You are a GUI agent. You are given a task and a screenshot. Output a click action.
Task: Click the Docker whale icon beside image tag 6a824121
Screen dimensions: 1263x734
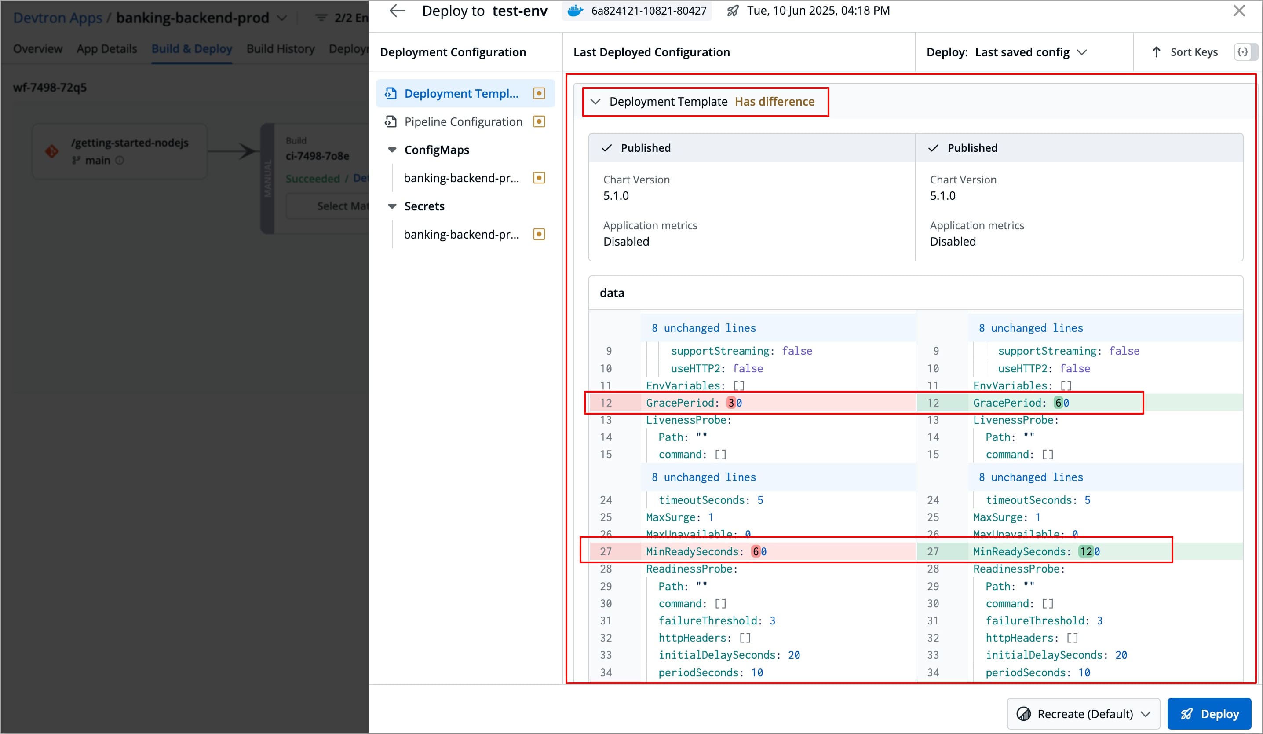pyautogui.click(x=575, y=11)
